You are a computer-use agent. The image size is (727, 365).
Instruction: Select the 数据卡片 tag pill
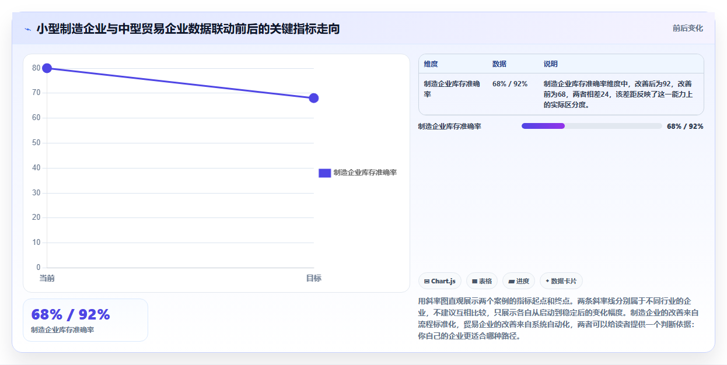click(561, 281)
